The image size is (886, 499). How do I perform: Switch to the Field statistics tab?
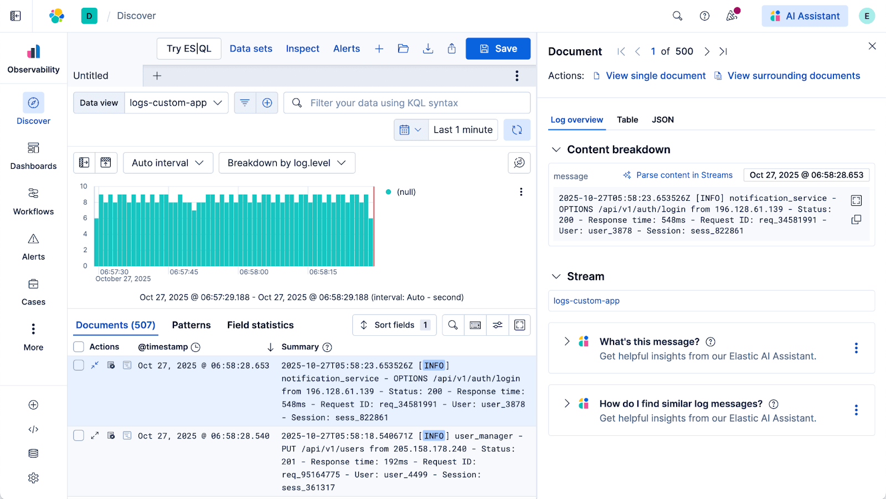[260, 325]
